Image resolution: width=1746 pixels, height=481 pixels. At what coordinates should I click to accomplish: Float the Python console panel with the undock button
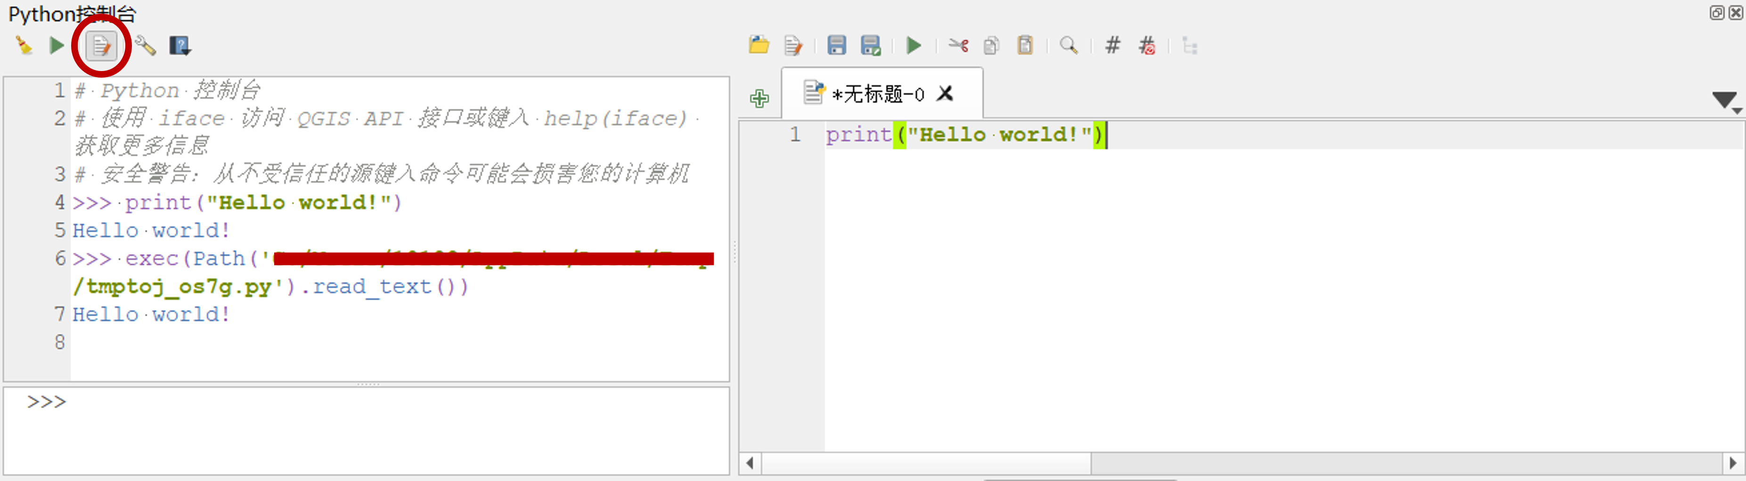(x=1716, y=13)
